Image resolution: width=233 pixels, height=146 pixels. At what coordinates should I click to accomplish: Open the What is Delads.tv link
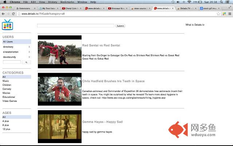pos(195,25)
